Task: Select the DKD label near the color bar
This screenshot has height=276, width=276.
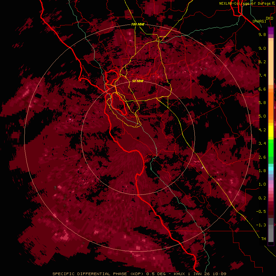Action: coord(270,18)
